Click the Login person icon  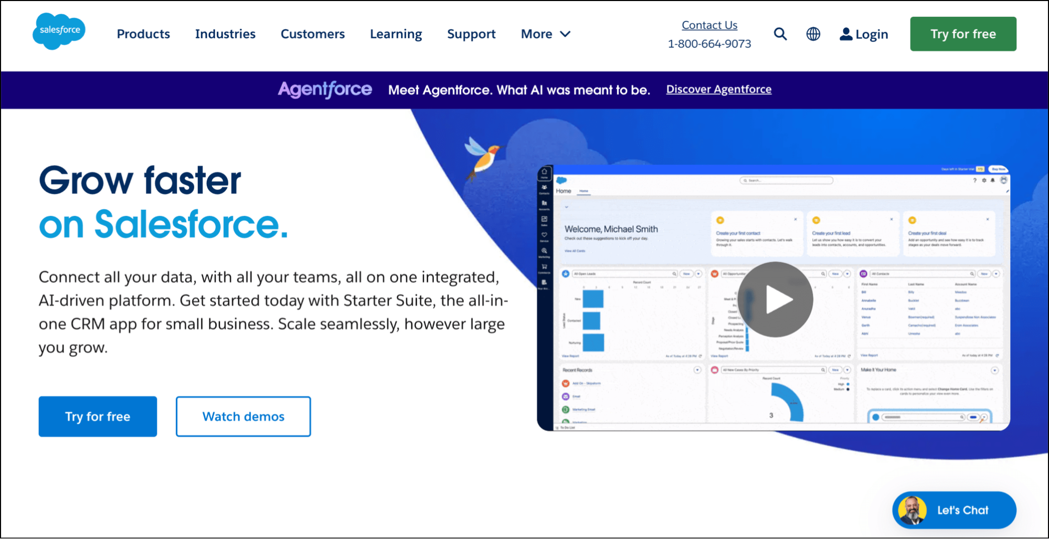coord(845,34)
